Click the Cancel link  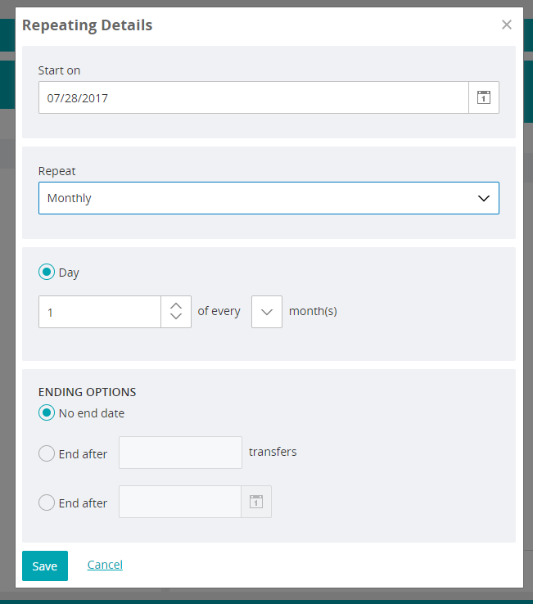coord(105,565)
